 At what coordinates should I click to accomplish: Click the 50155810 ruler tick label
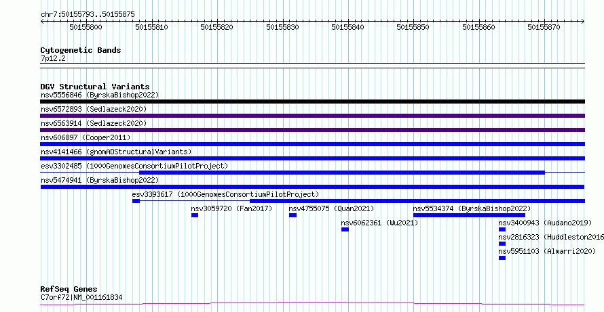point(152,27)
